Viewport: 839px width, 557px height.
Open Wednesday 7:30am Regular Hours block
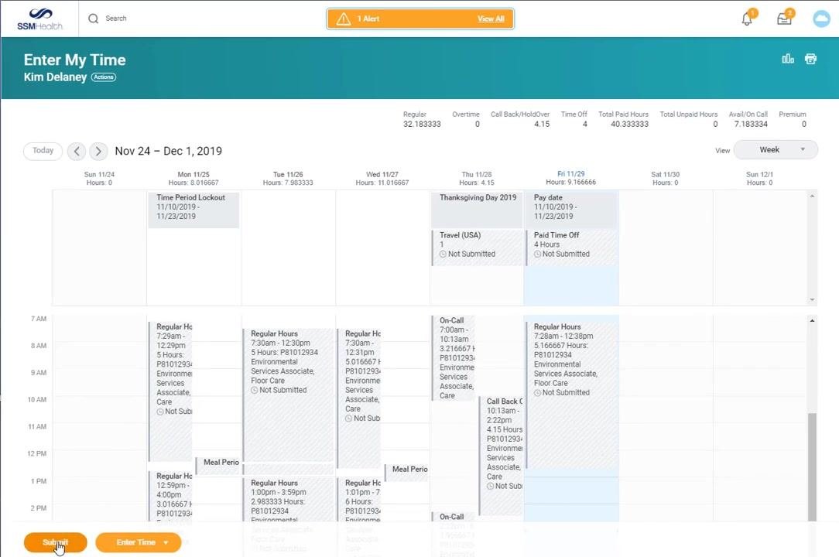coord(358,398)
